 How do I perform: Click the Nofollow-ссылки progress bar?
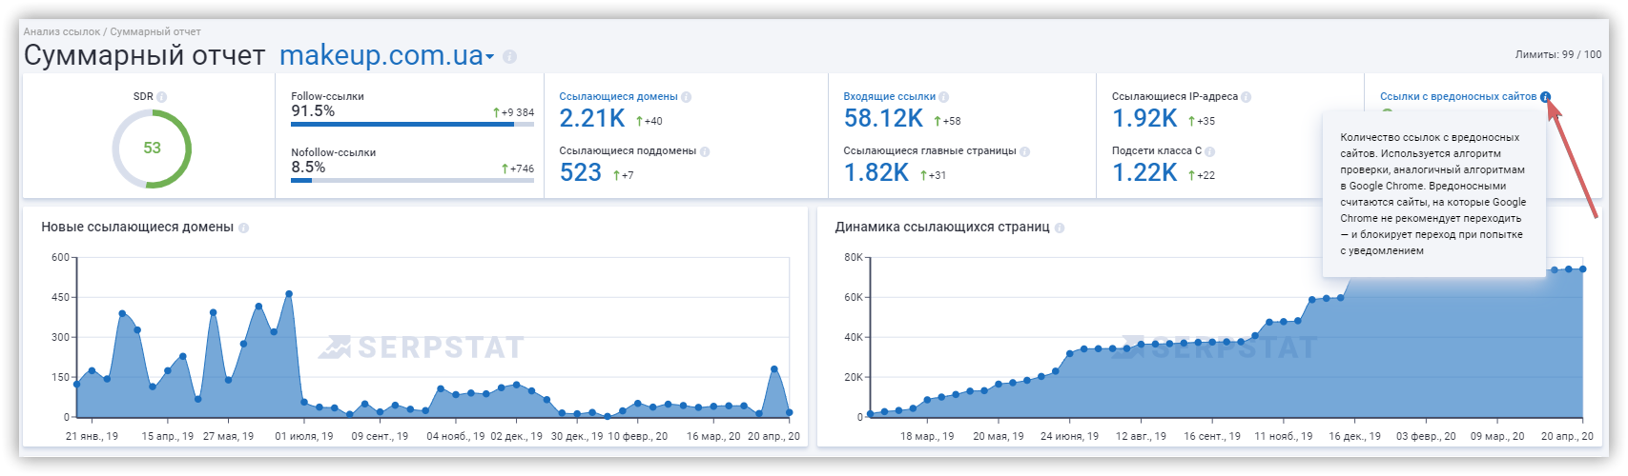412,180
